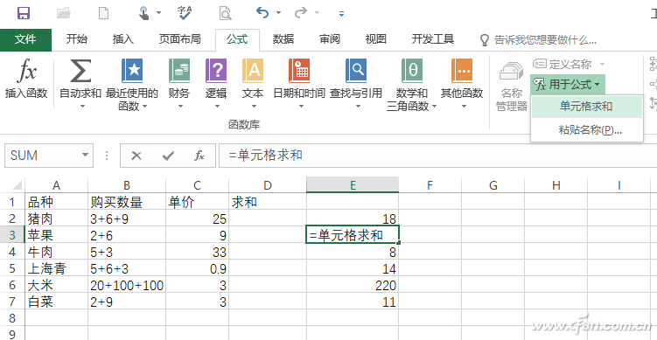Choose 粘贴名称(P)... menu entry
Viewport: 657px width, 340px height.
click(587, 130)
